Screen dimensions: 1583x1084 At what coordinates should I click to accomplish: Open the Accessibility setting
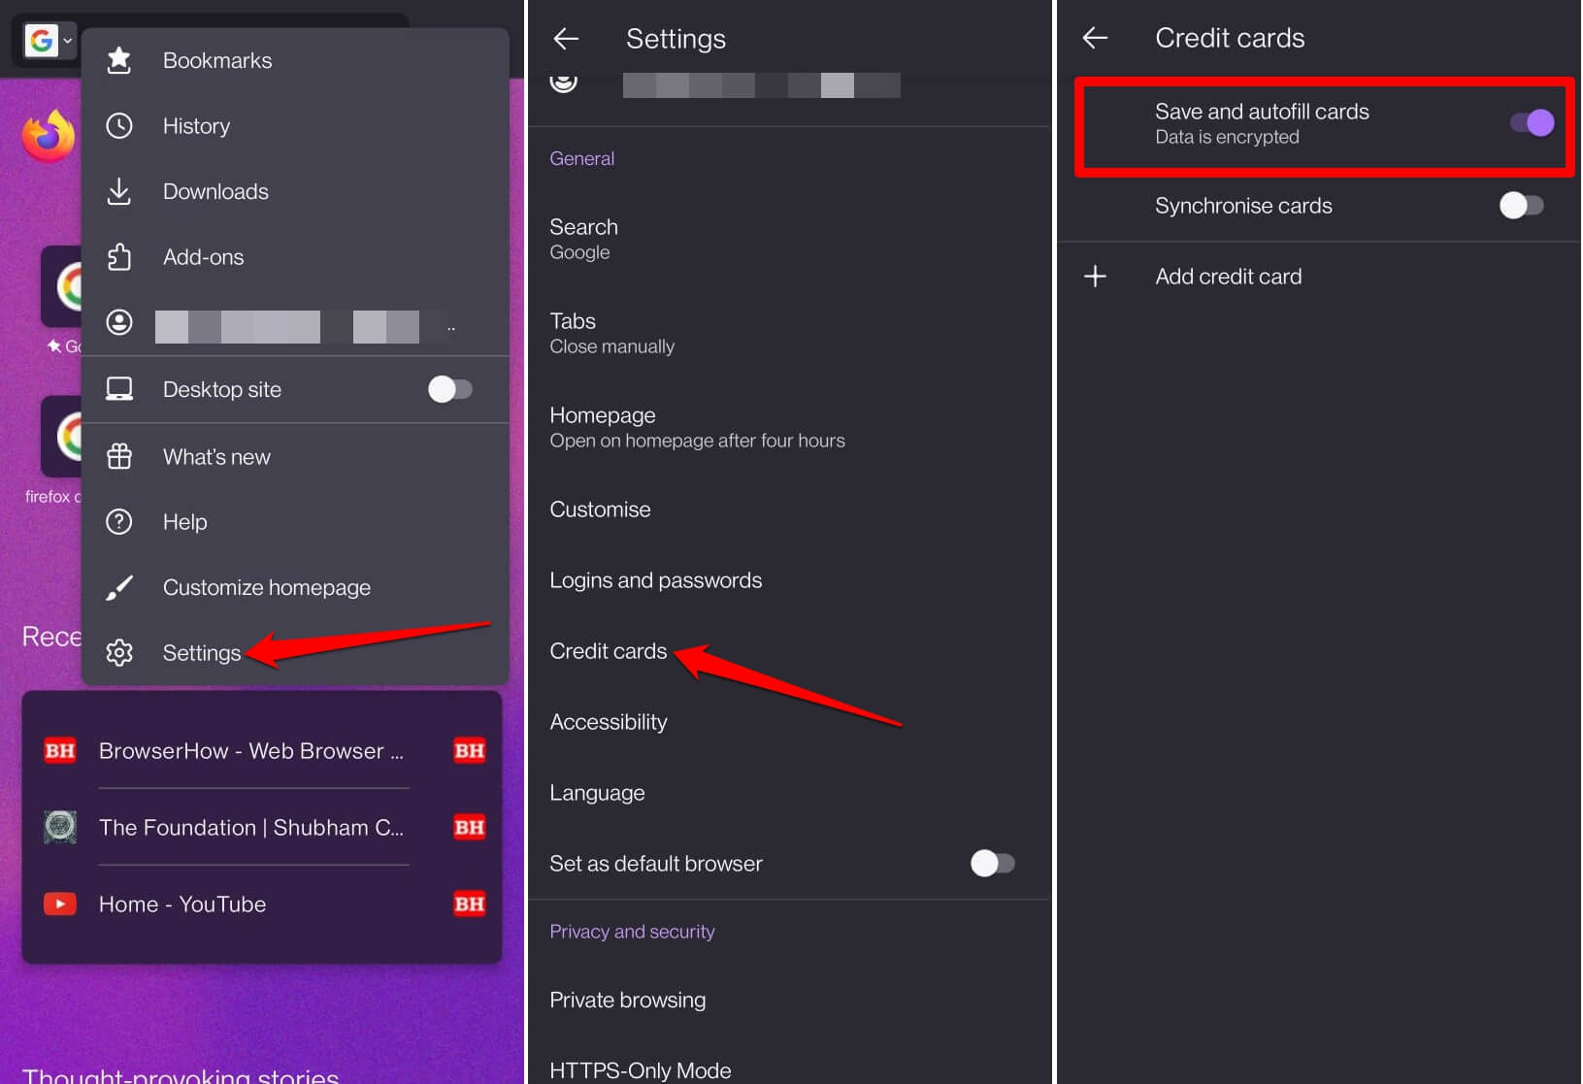pyautogui.click(x=788, y=722)
